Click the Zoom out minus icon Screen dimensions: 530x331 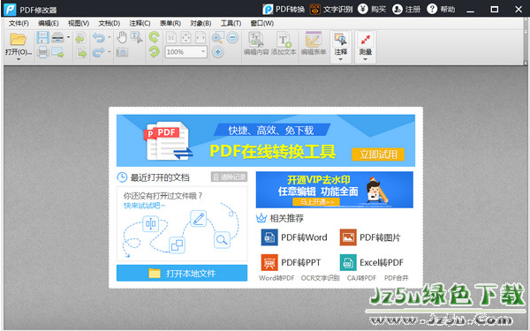(x=232, y=37)
